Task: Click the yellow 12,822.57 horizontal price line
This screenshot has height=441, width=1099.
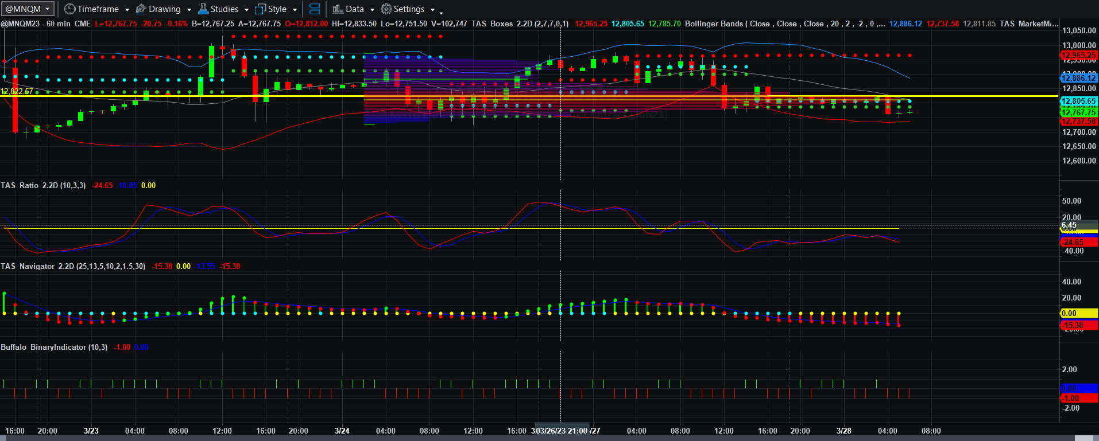Action: (x=528, y=96)
